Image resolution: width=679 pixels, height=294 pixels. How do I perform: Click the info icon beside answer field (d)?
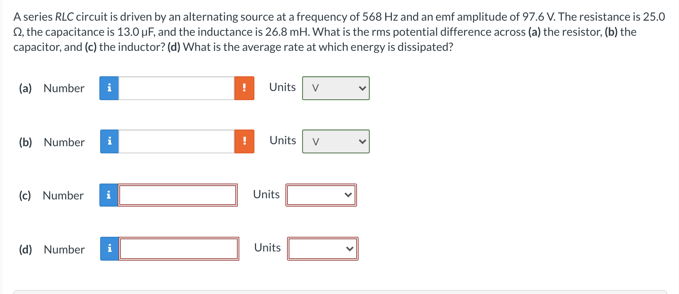click(109, 249)
